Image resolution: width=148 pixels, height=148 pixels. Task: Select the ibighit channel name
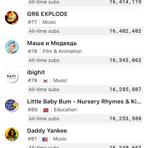coord(36,72)
